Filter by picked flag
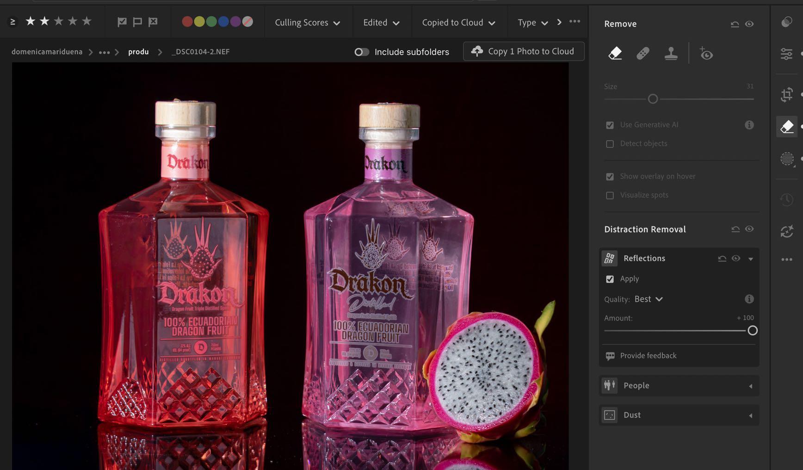803x470 pixels. click(122, 22)
